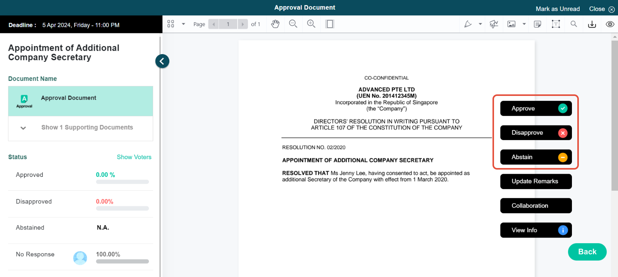
Task: Show the list of voters
Action: click(x=134, y=157)
